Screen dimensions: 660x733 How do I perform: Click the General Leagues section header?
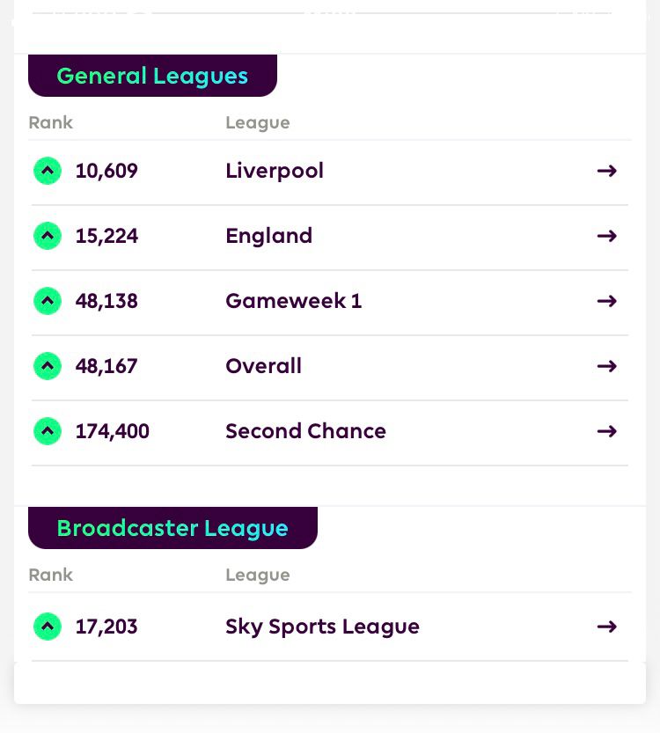click(x=152, y=76)
